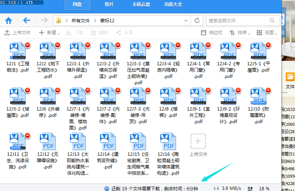Viewport: 295px width, 191px height.
Task: Open the transfer list icon beside 18 %
Action: point(250,188)
